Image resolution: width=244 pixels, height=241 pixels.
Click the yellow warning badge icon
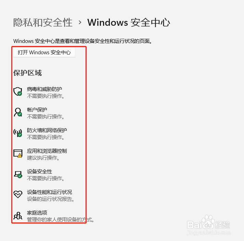click(20, 156)
